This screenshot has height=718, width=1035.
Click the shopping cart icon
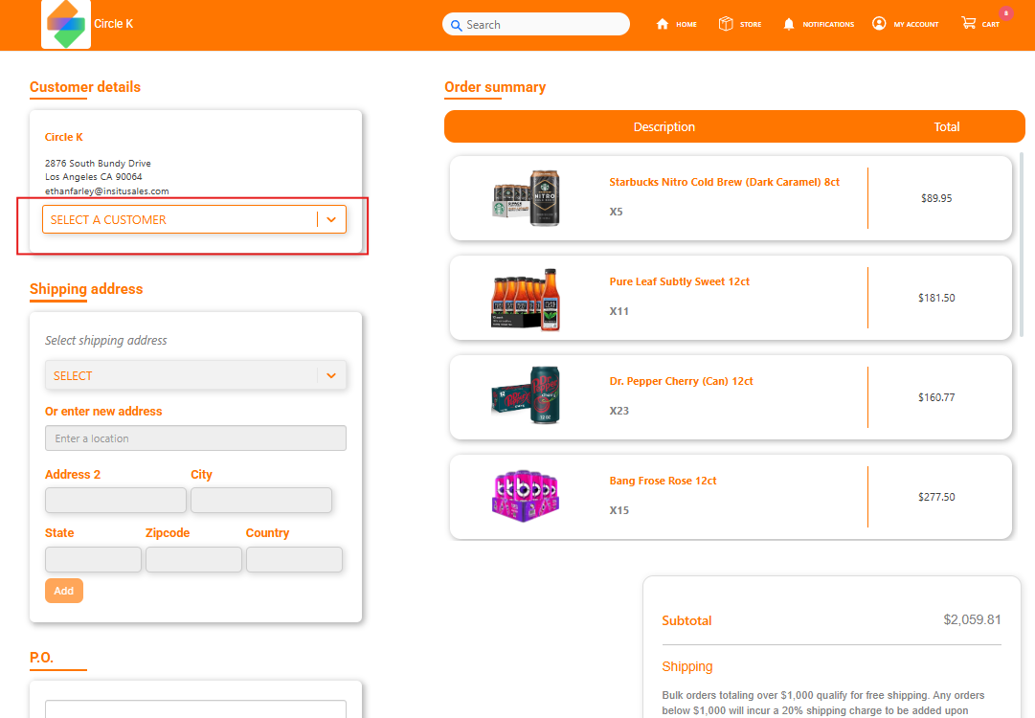(968, 23)
